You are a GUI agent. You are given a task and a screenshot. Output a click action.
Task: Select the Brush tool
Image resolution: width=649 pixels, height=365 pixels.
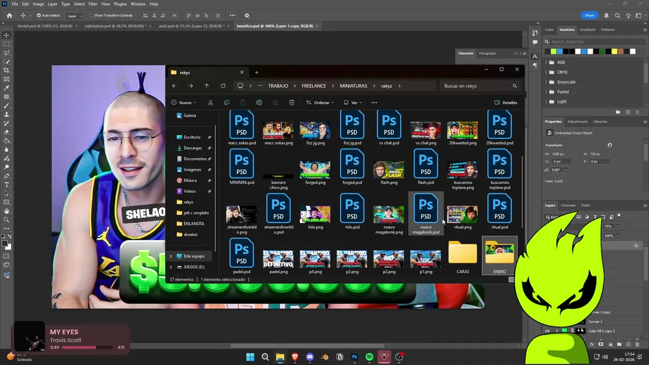[x=7, y=106]
